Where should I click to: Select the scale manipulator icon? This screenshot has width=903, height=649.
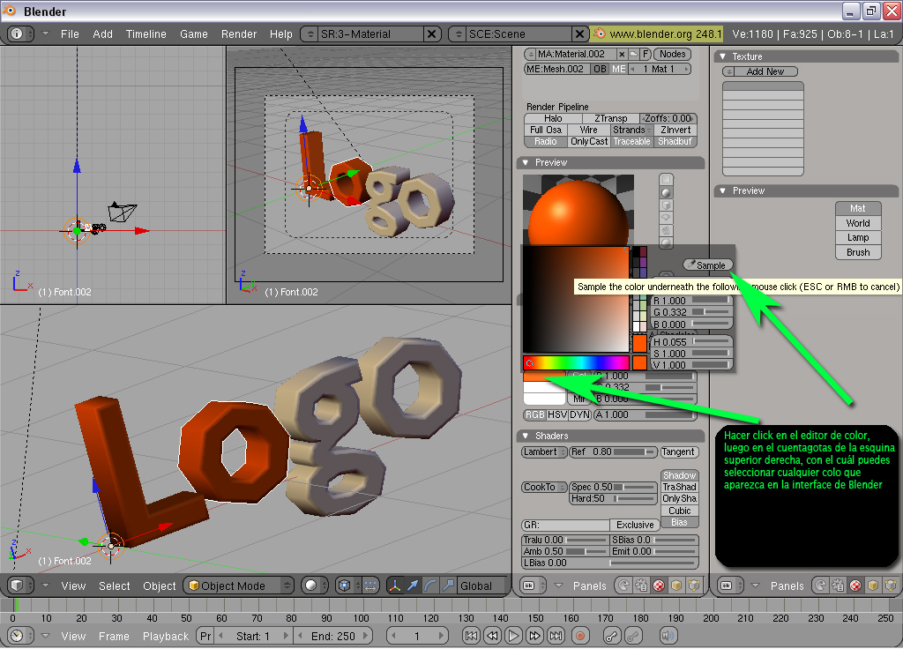(447, 586)
